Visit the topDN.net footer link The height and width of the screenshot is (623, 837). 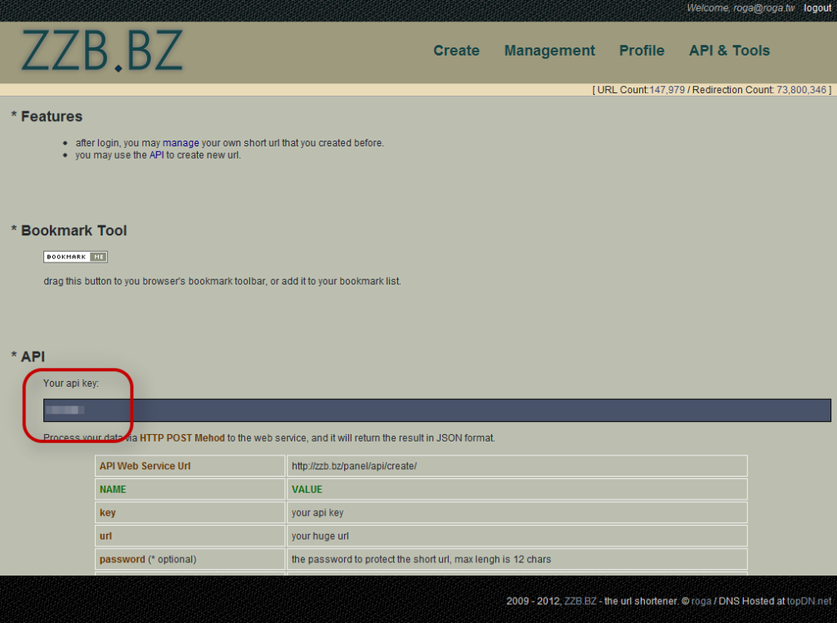(808, 601)
